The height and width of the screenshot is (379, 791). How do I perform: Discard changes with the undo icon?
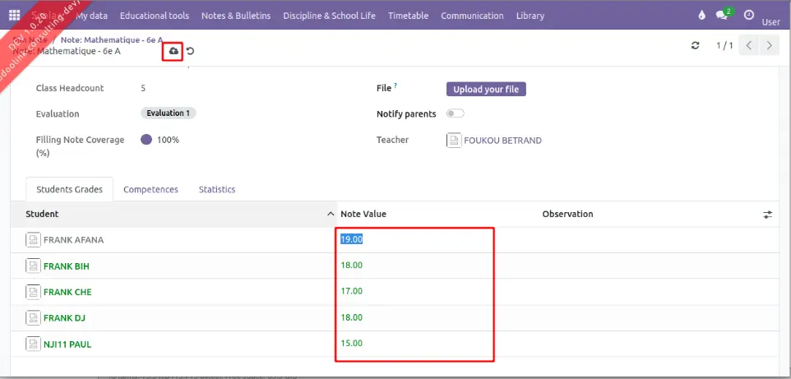click(x=190, y=51)
